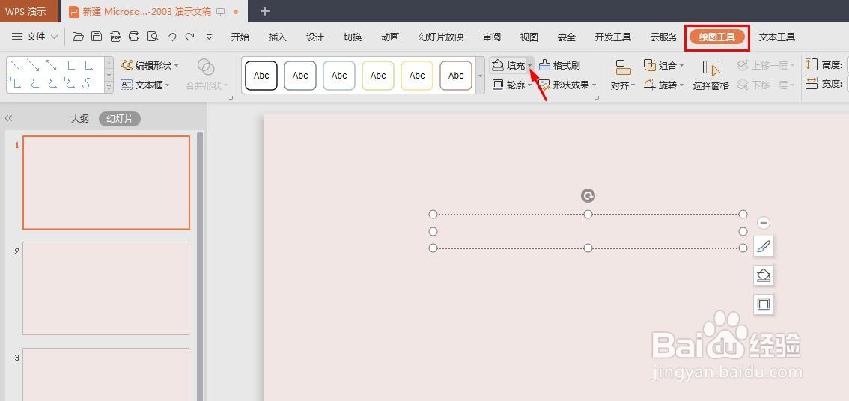
Task: Expand the Abc shape styles gallery
Action: [480, 76]
